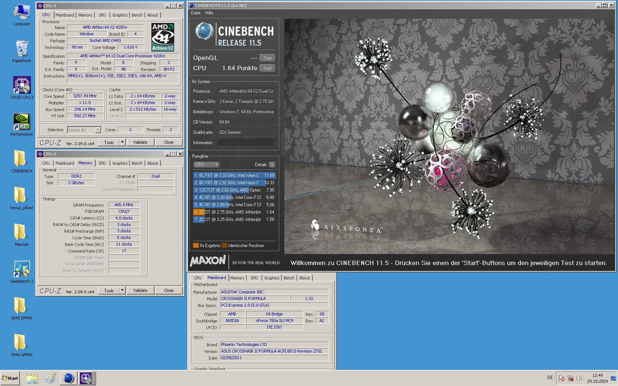Click the CINEBENCH taskbar icon
This screenshot has height=386, width=618.
click(x=68, y=378)
